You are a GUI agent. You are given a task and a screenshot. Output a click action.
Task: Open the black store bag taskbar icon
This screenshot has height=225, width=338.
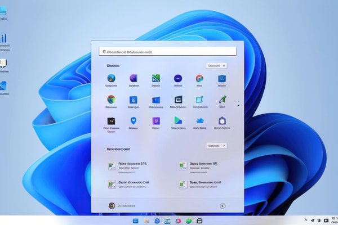point(199,220)
